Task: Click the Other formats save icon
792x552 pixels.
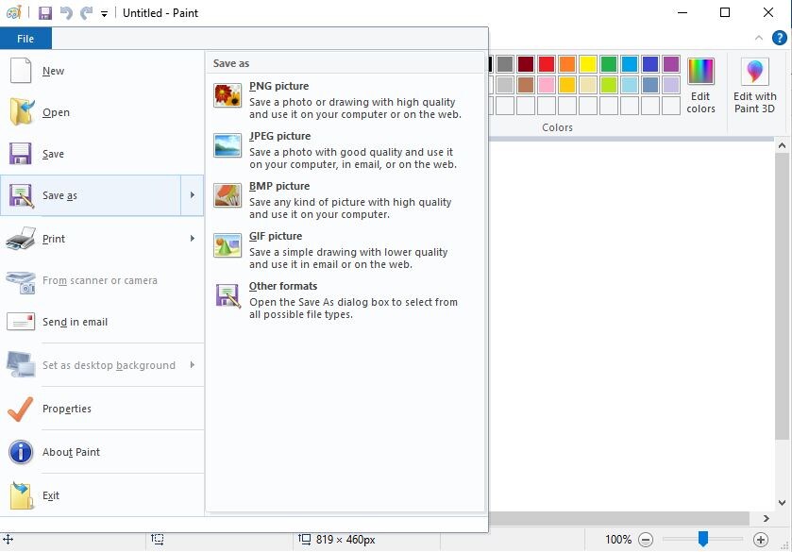Action: click(x=227, y=295)
